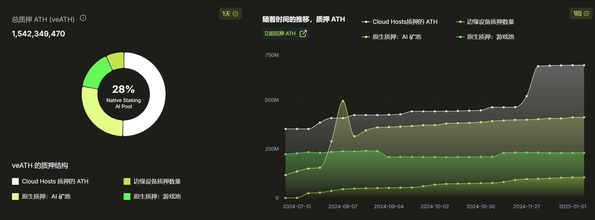Click the 2025-01-01 x-axis date label

tap(572, 207)
